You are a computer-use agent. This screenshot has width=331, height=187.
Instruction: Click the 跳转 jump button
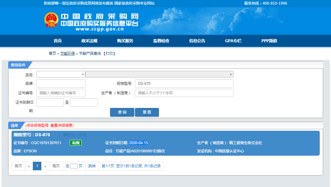(92, 166)
